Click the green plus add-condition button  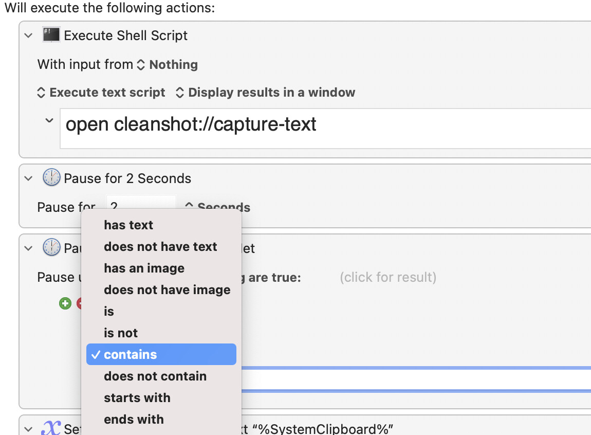click(65, 303)
